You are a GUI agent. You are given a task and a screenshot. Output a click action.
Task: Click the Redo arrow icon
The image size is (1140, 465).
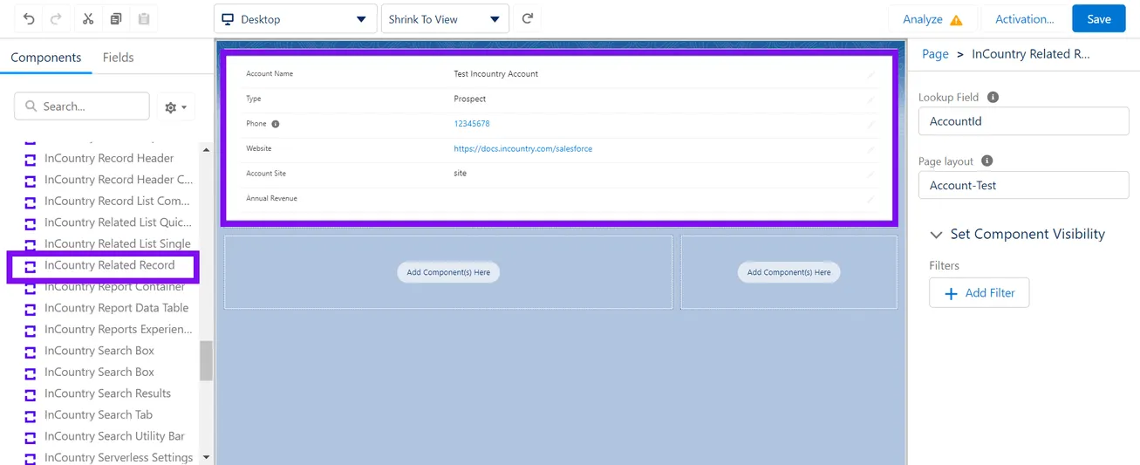click(57, 19)
